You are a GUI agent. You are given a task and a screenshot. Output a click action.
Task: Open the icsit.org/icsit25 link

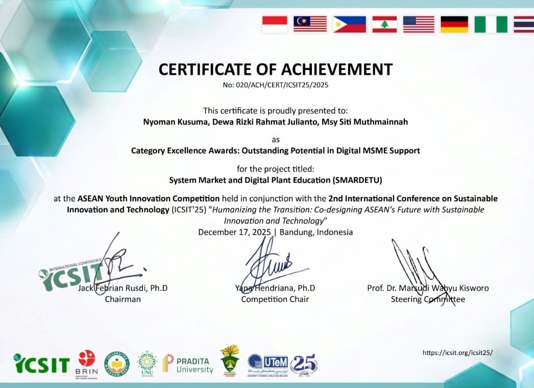[x=458, y=352]
